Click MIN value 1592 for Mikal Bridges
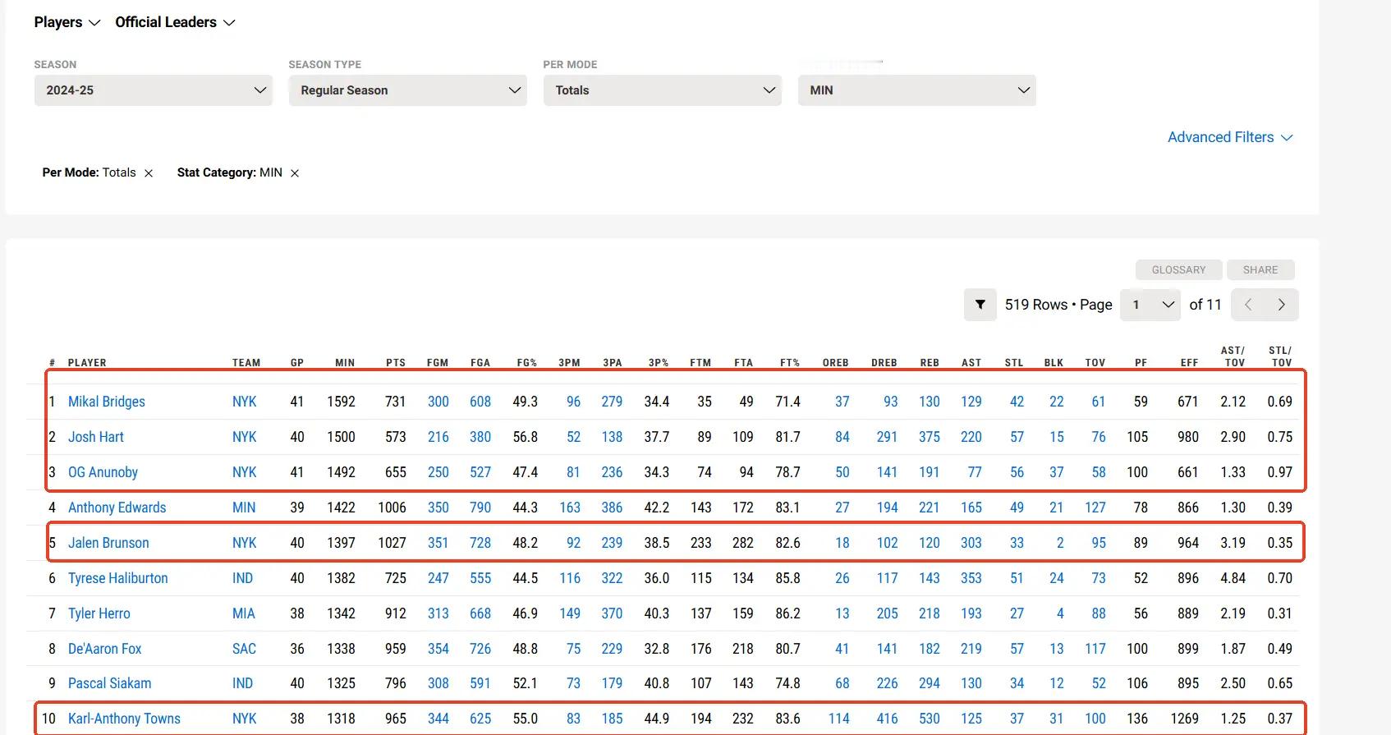1391x735 pixels. point(341,402)
